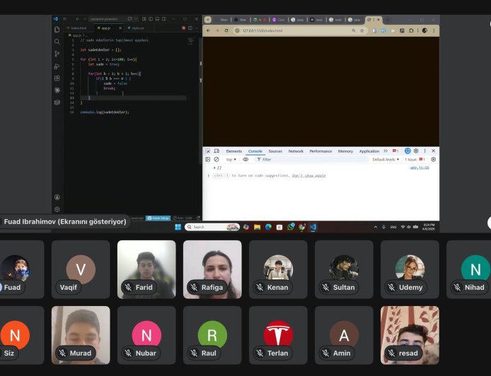
Task: Switch to the Memory tab in DevTools
Action: pos(345,151)
